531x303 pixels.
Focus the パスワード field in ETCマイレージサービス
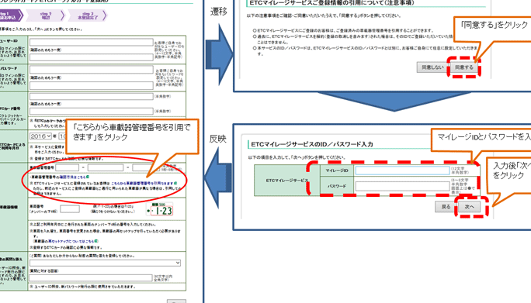[x=403, y=186]
